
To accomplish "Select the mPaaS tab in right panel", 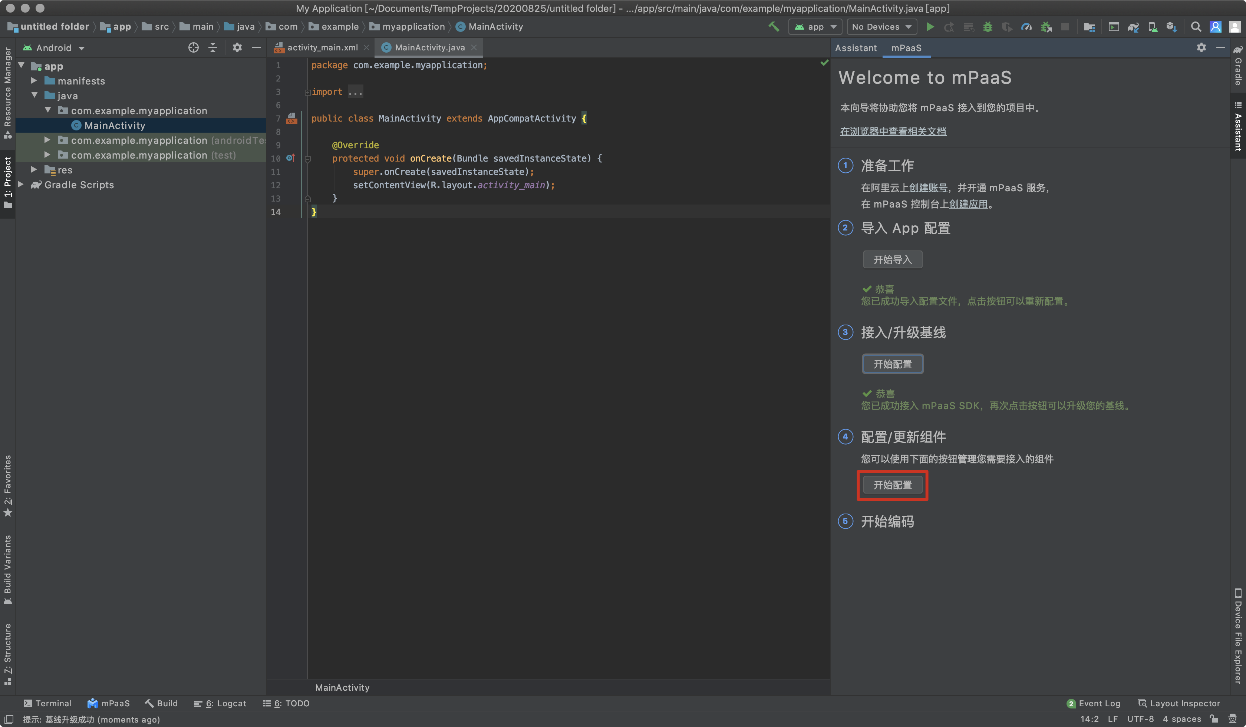I will 906,48.
